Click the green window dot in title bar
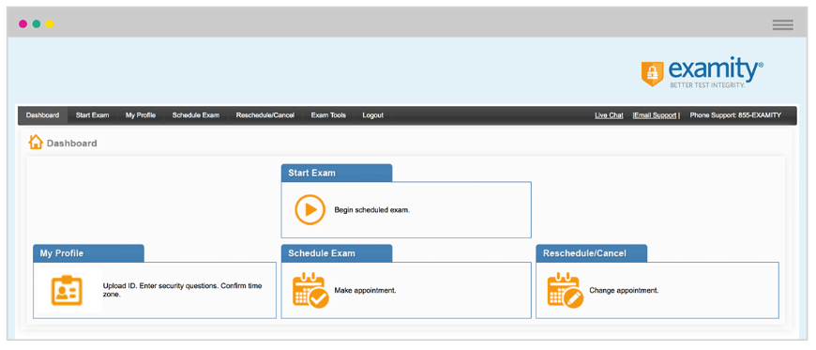This screenshot has height=350, width=816. click(37, 24)
